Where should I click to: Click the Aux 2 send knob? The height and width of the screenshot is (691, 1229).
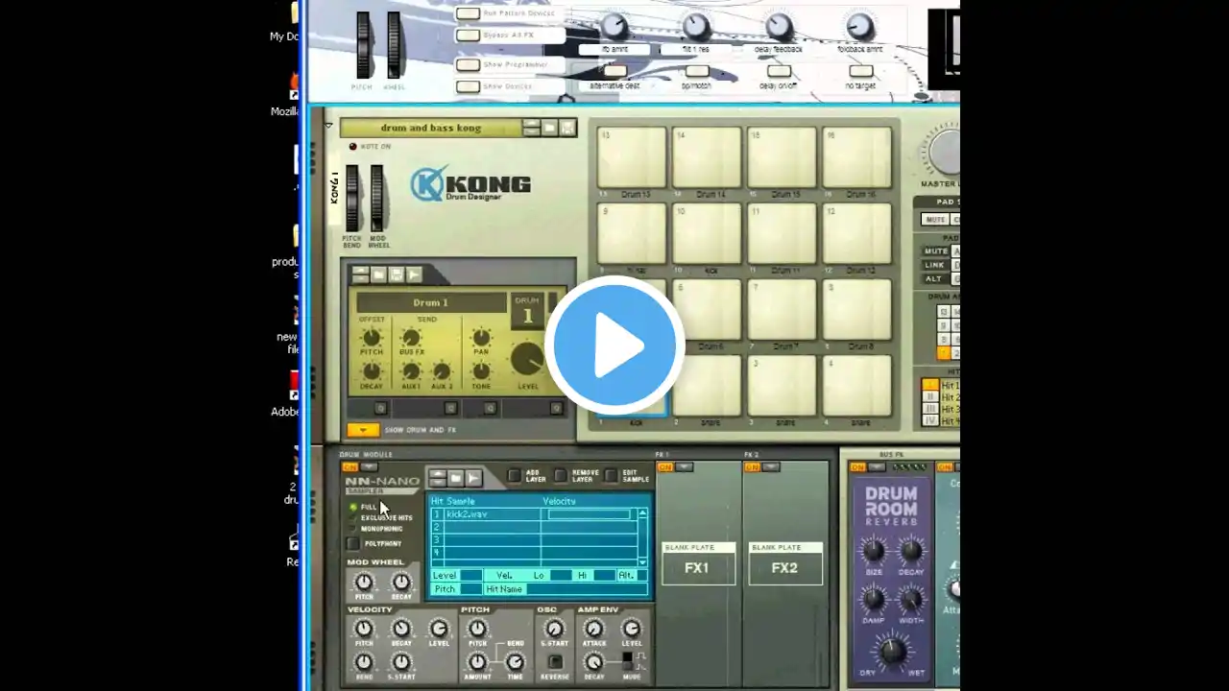click(442, 371)
